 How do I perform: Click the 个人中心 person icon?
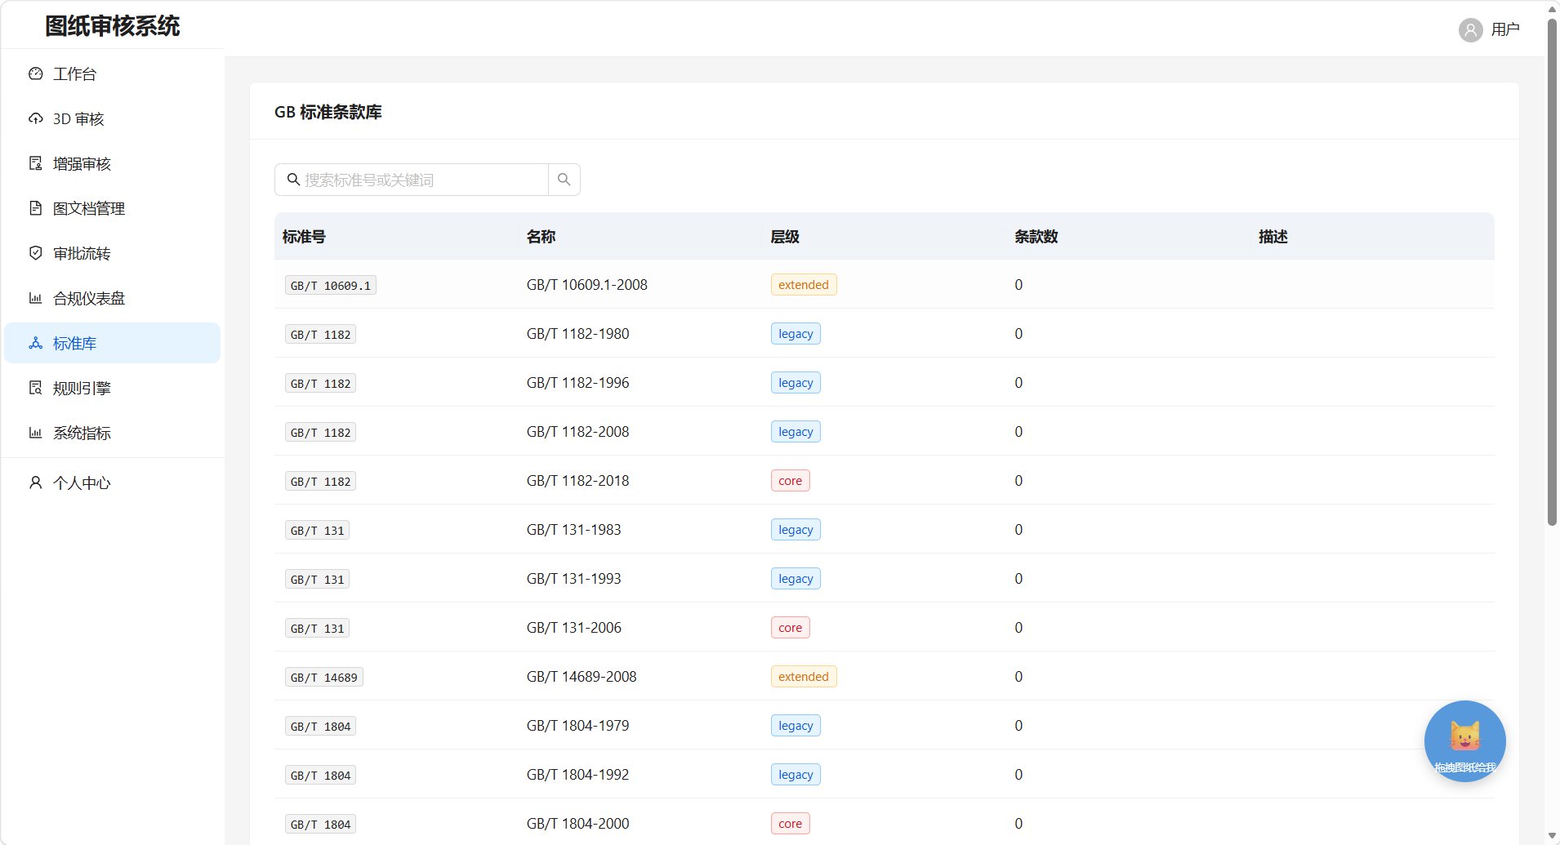click(35, 483)
